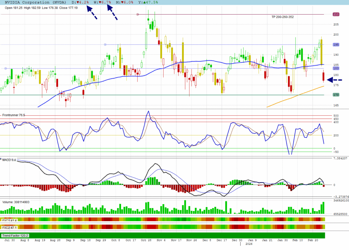Screen dimensions: 349x250
Task: Select the Volume: 308114903 label
Action: tap(16, 202)
